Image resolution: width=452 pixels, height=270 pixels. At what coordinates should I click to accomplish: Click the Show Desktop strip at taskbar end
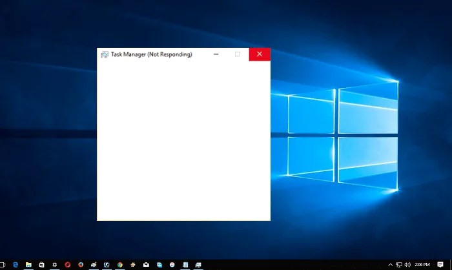pyautogui.click(x=451, y=265)
